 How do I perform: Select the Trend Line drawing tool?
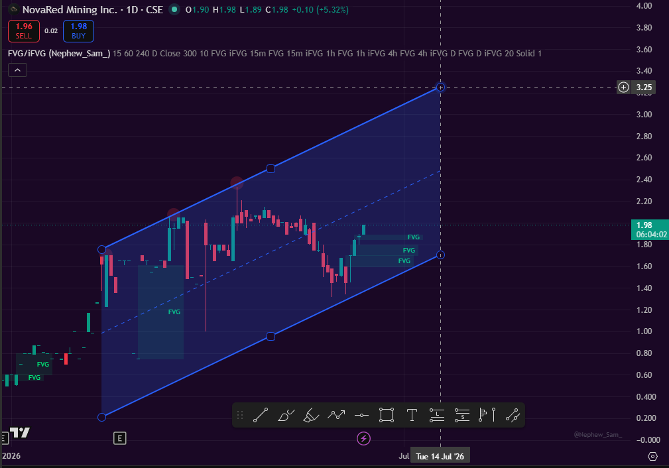pos(261,415)
